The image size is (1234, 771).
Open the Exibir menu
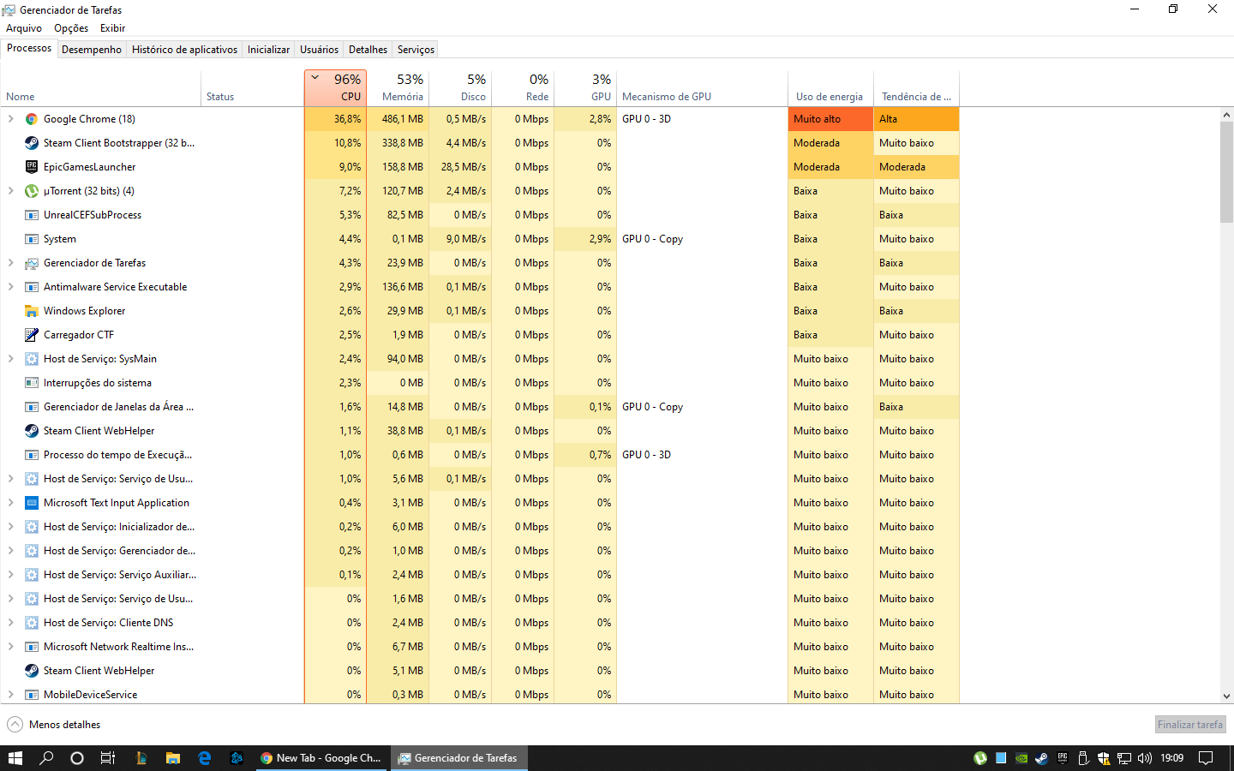pos(112,28)
